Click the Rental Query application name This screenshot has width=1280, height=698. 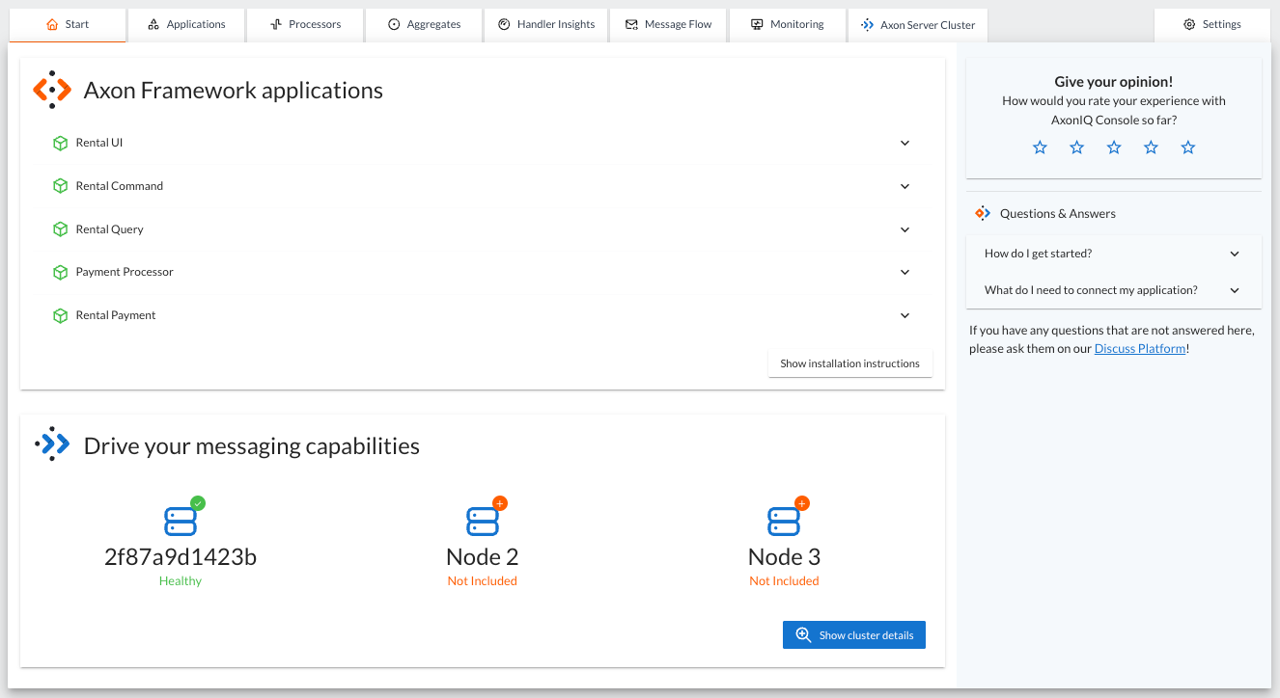110,229
